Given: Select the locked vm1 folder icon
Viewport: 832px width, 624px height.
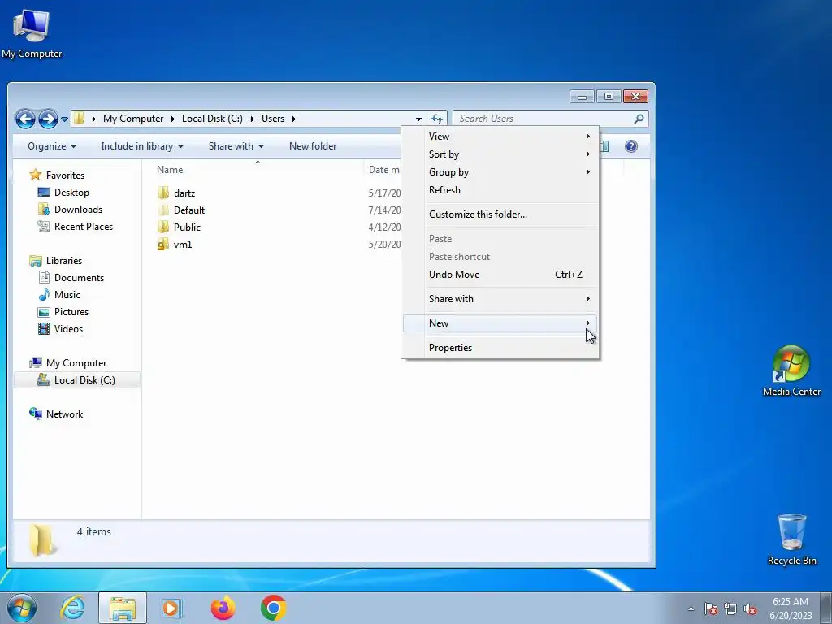Looking at the screenshot, I should 163,244.
